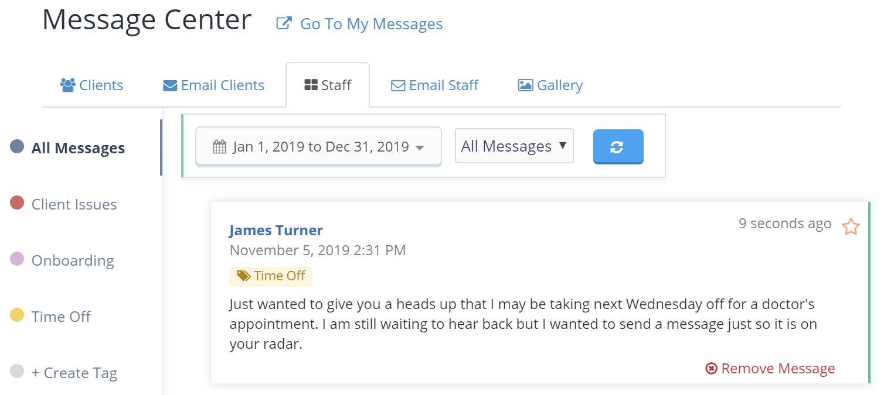The image size is (884, 395).
Task: Select Time Off tag in sidebar
Action: [x=61, y=317]
